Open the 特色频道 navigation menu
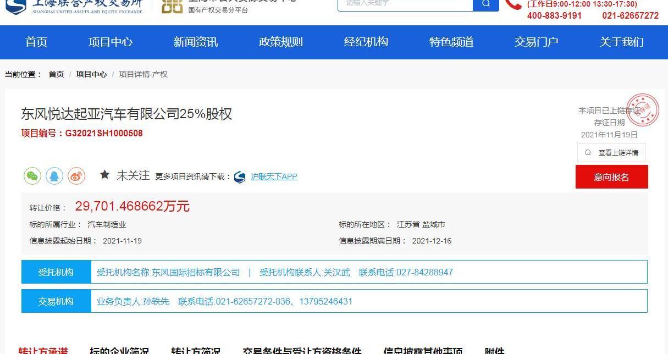668x354 pixels. tap(451, 42)
